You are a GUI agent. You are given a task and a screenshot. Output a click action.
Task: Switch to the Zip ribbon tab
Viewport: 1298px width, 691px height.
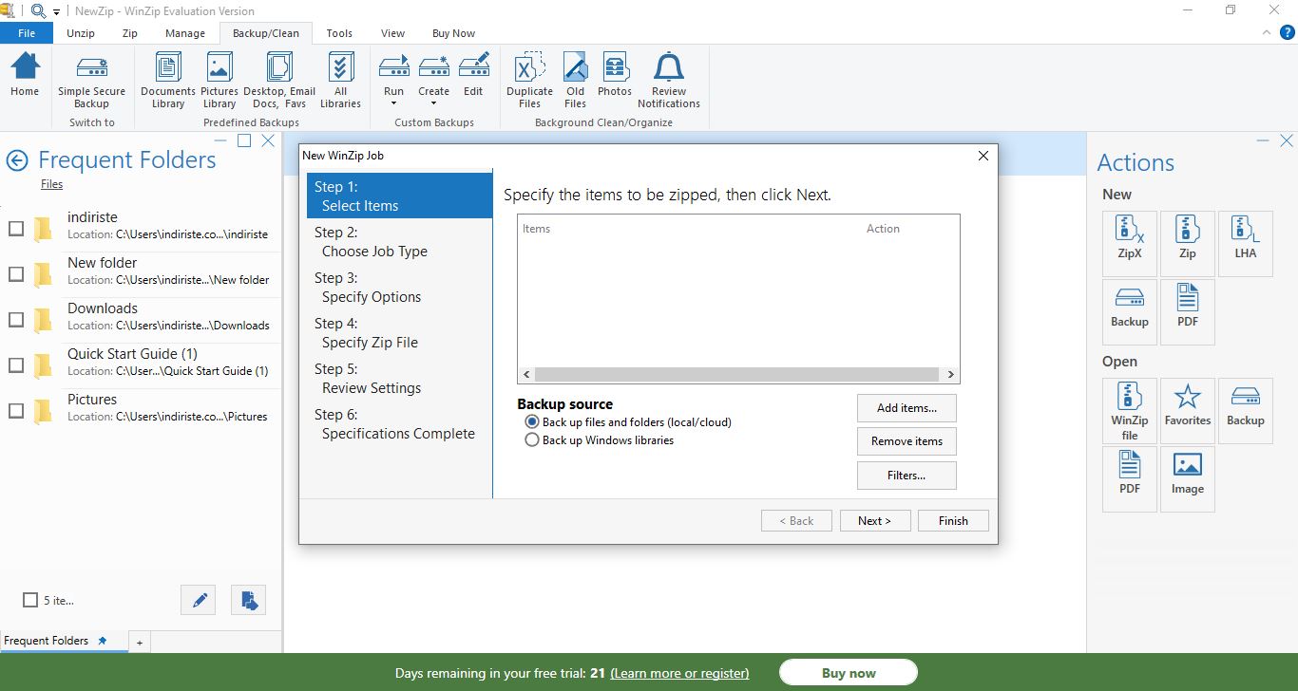tap(129, 33)
